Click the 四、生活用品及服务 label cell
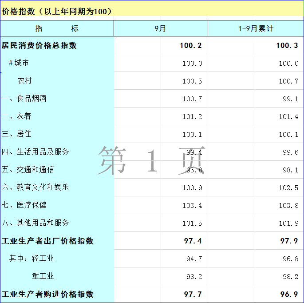The height and width of the screenshot is (303, 304). (x=36, y=152)
